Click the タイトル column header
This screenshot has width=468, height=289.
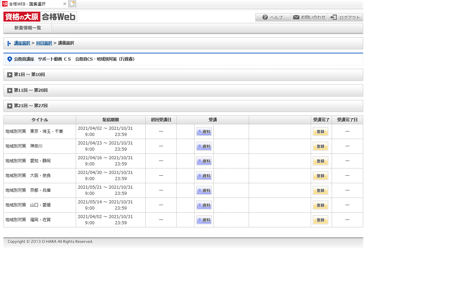point(40,120)
